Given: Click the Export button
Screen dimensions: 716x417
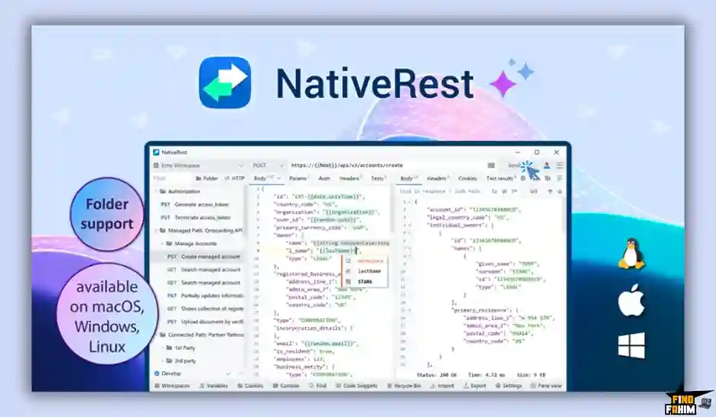Looking at the screenshot, I should [x=475, y=386].
